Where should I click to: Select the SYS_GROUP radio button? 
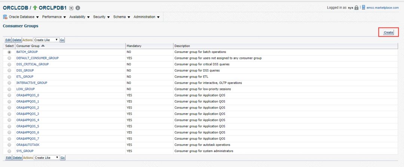tap(9, 151)
